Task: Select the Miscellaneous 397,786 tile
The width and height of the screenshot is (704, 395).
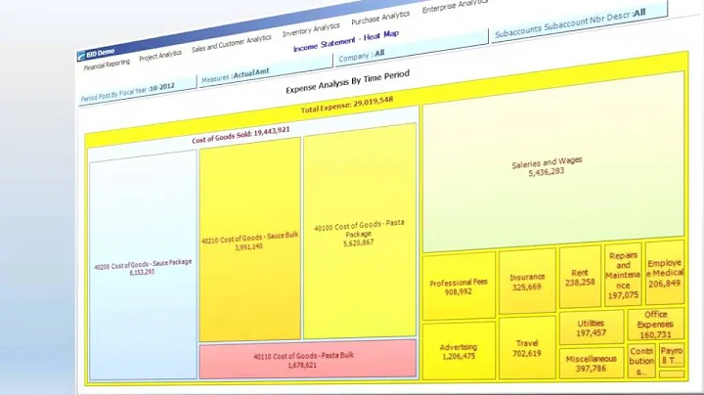Action: (592, 363)
